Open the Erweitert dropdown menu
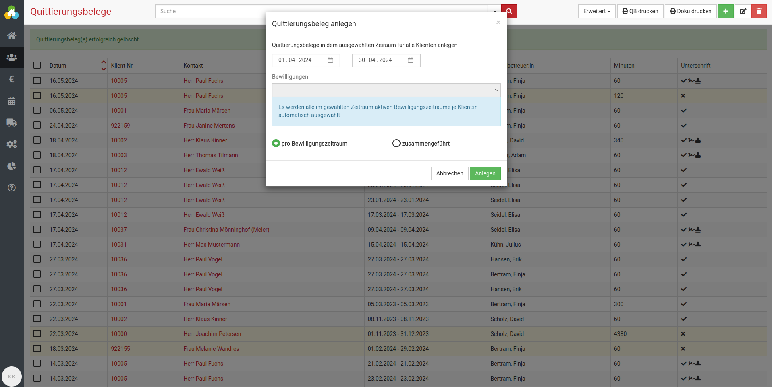Image resolution: width=772 pixels, height=387 pixels. coord(596,11)
